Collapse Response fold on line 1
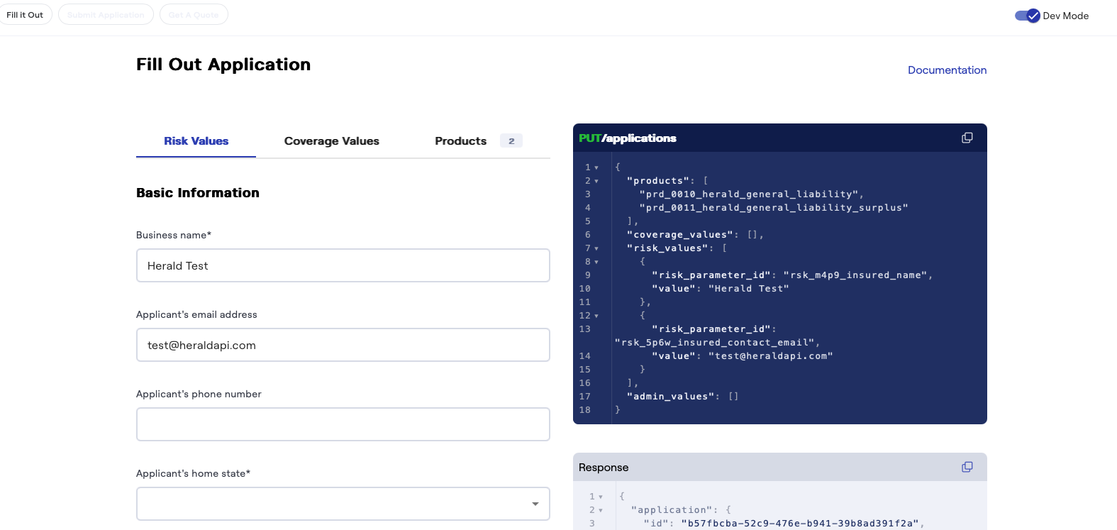The width and height of the screenshot is (1117, 530). (x=601, y=497)
